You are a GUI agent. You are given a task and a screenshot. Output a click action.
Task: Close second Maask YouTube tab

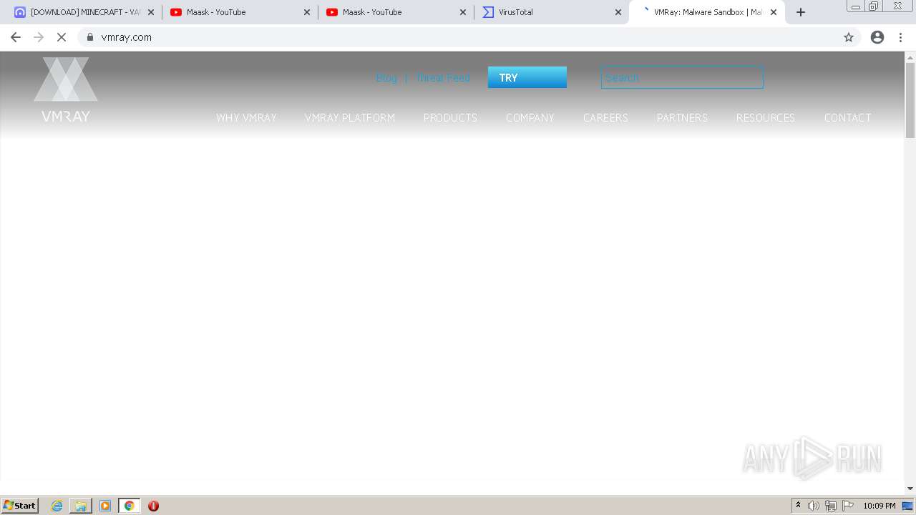[463, 12]
